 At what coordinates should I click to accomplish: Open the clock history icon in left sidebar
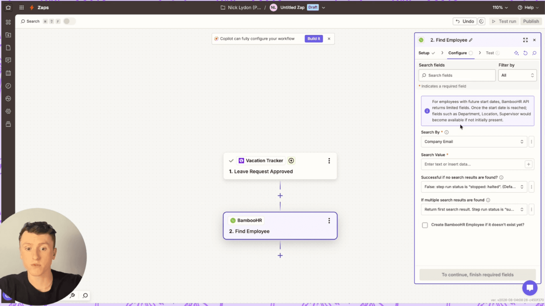pyautogui.click(x=8, y=86)
